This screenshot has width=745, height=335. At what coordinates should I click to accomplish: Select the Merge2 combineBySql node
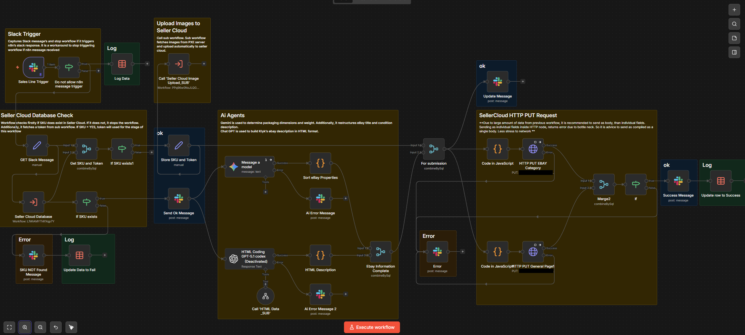pyautogui.click(x=604, y=185)
